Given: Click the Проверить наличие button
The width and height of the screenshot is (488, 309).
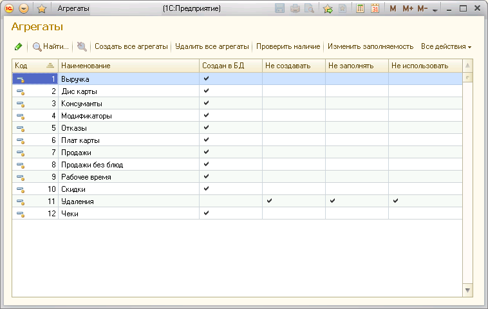Looking at the screenshot, I should (288, 47).
